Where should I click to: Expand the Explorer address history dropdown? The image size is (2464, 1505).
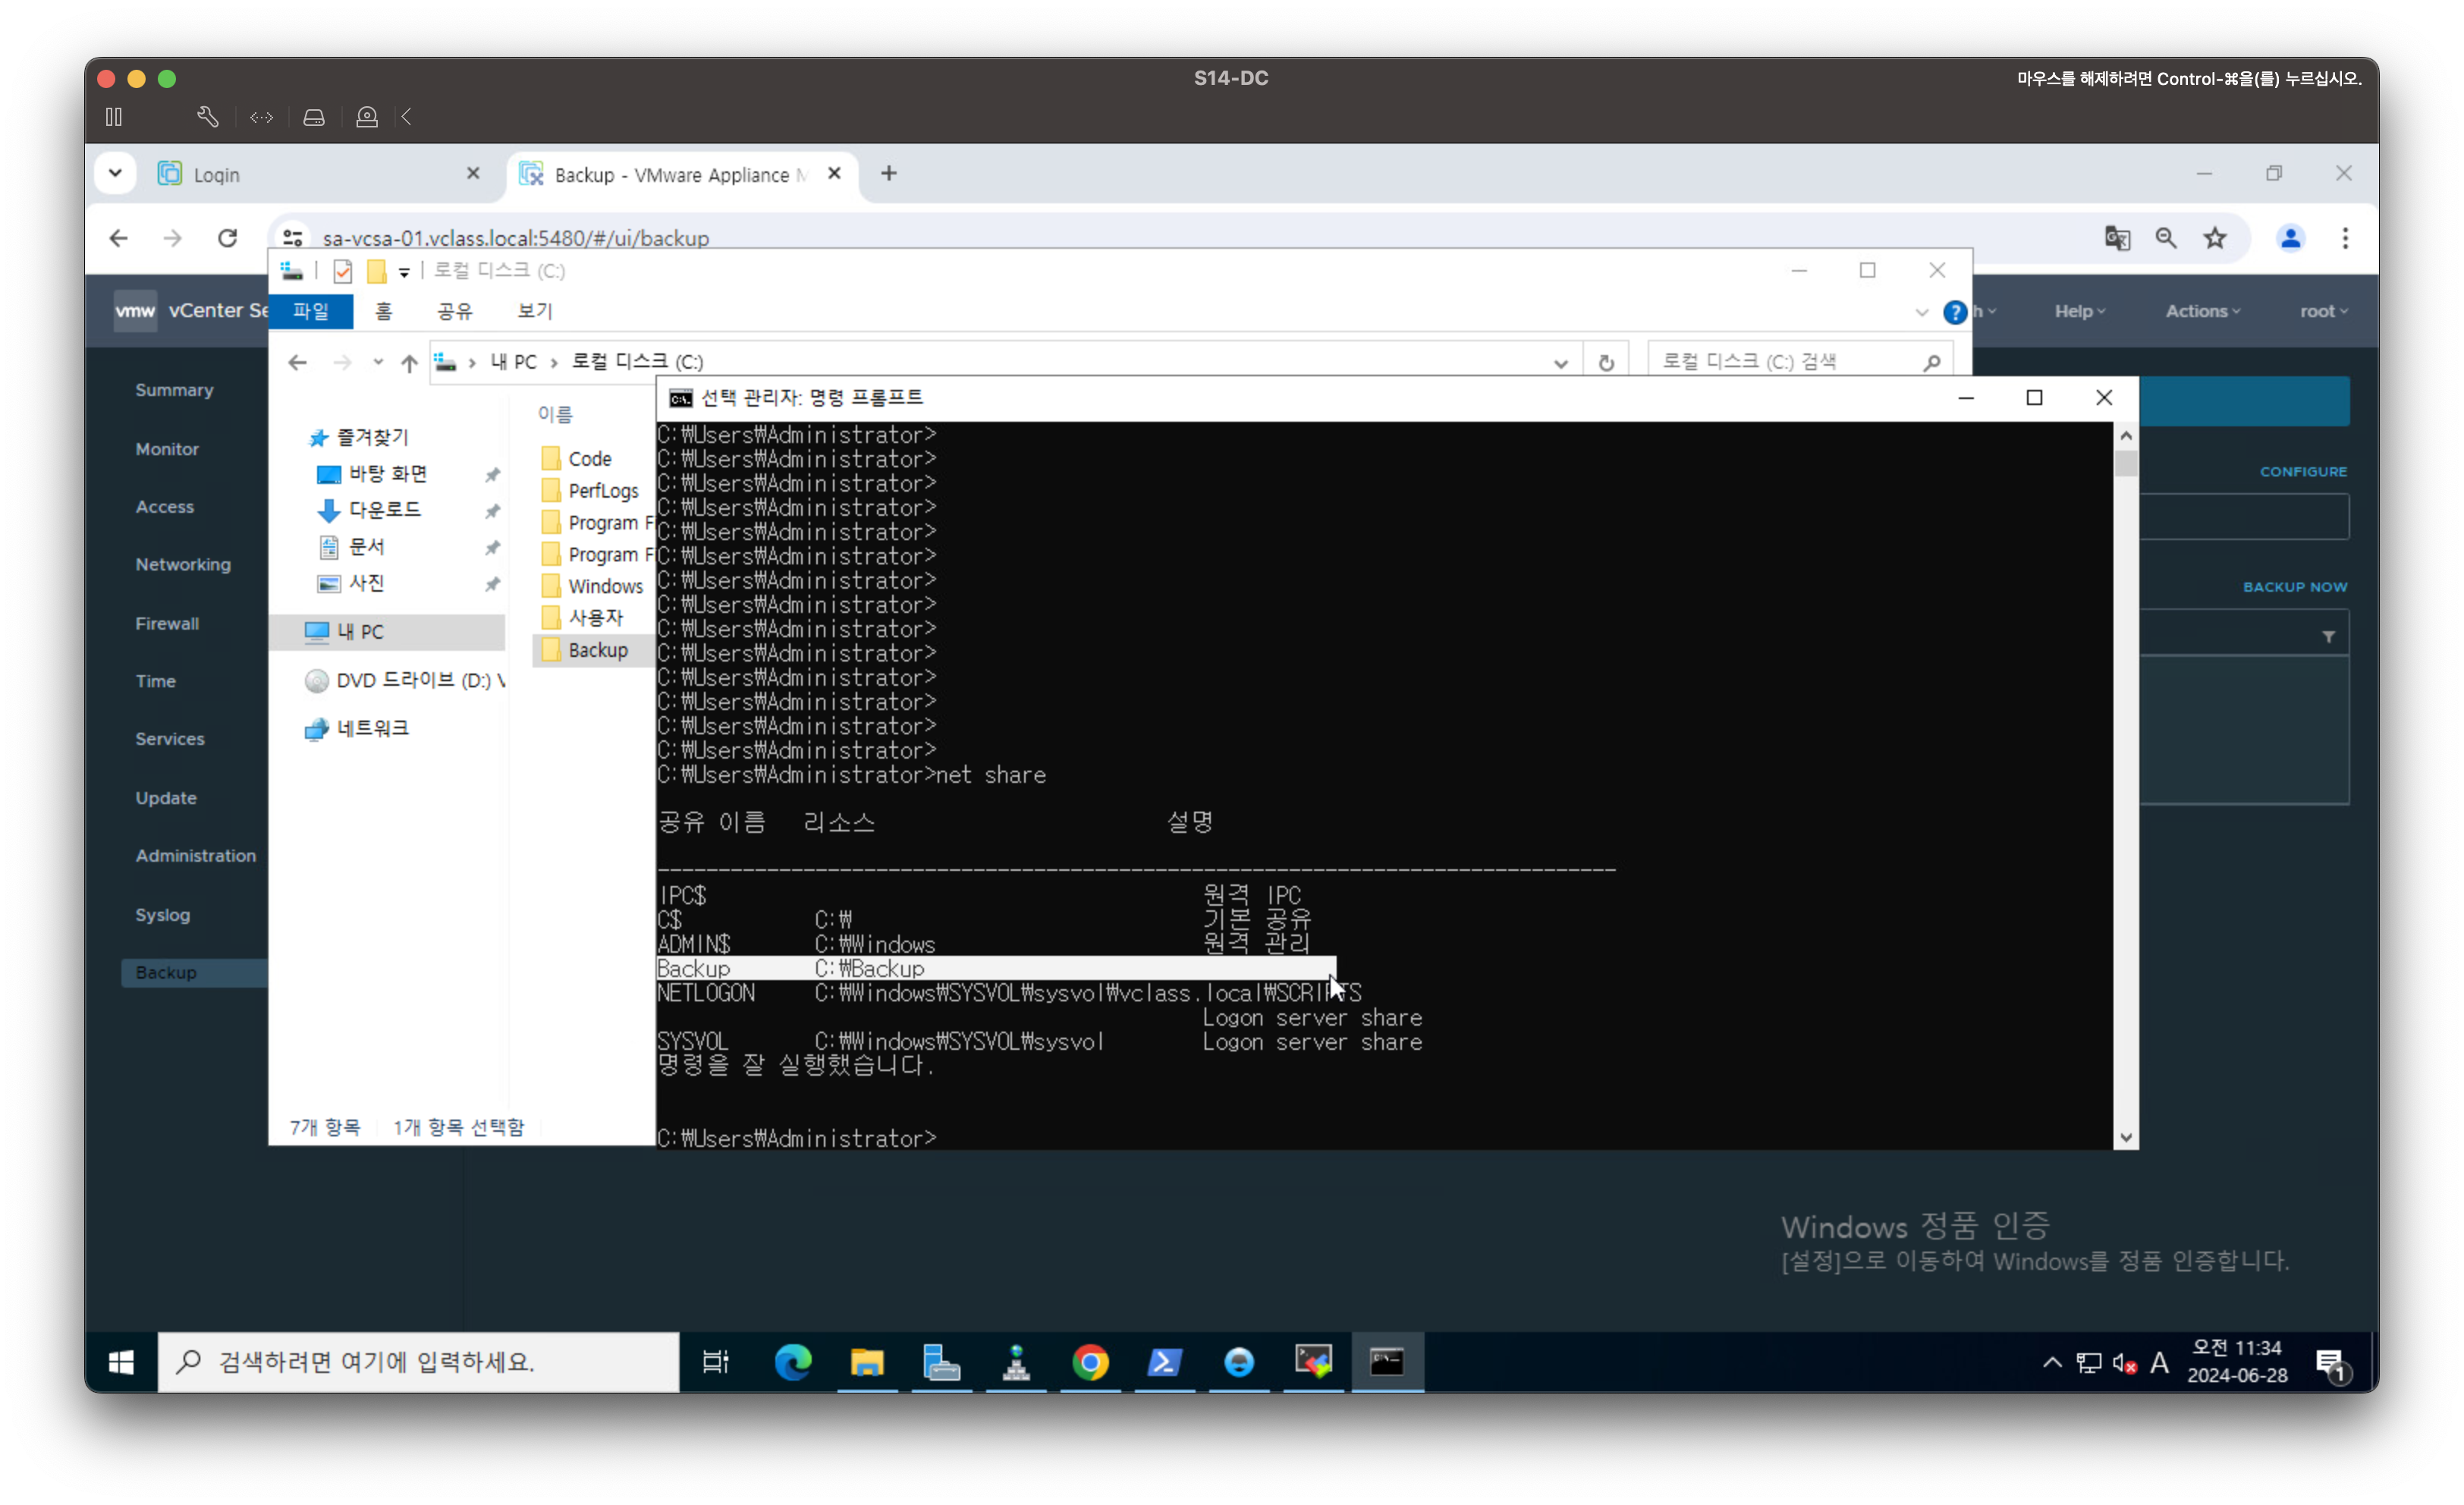1561,363
